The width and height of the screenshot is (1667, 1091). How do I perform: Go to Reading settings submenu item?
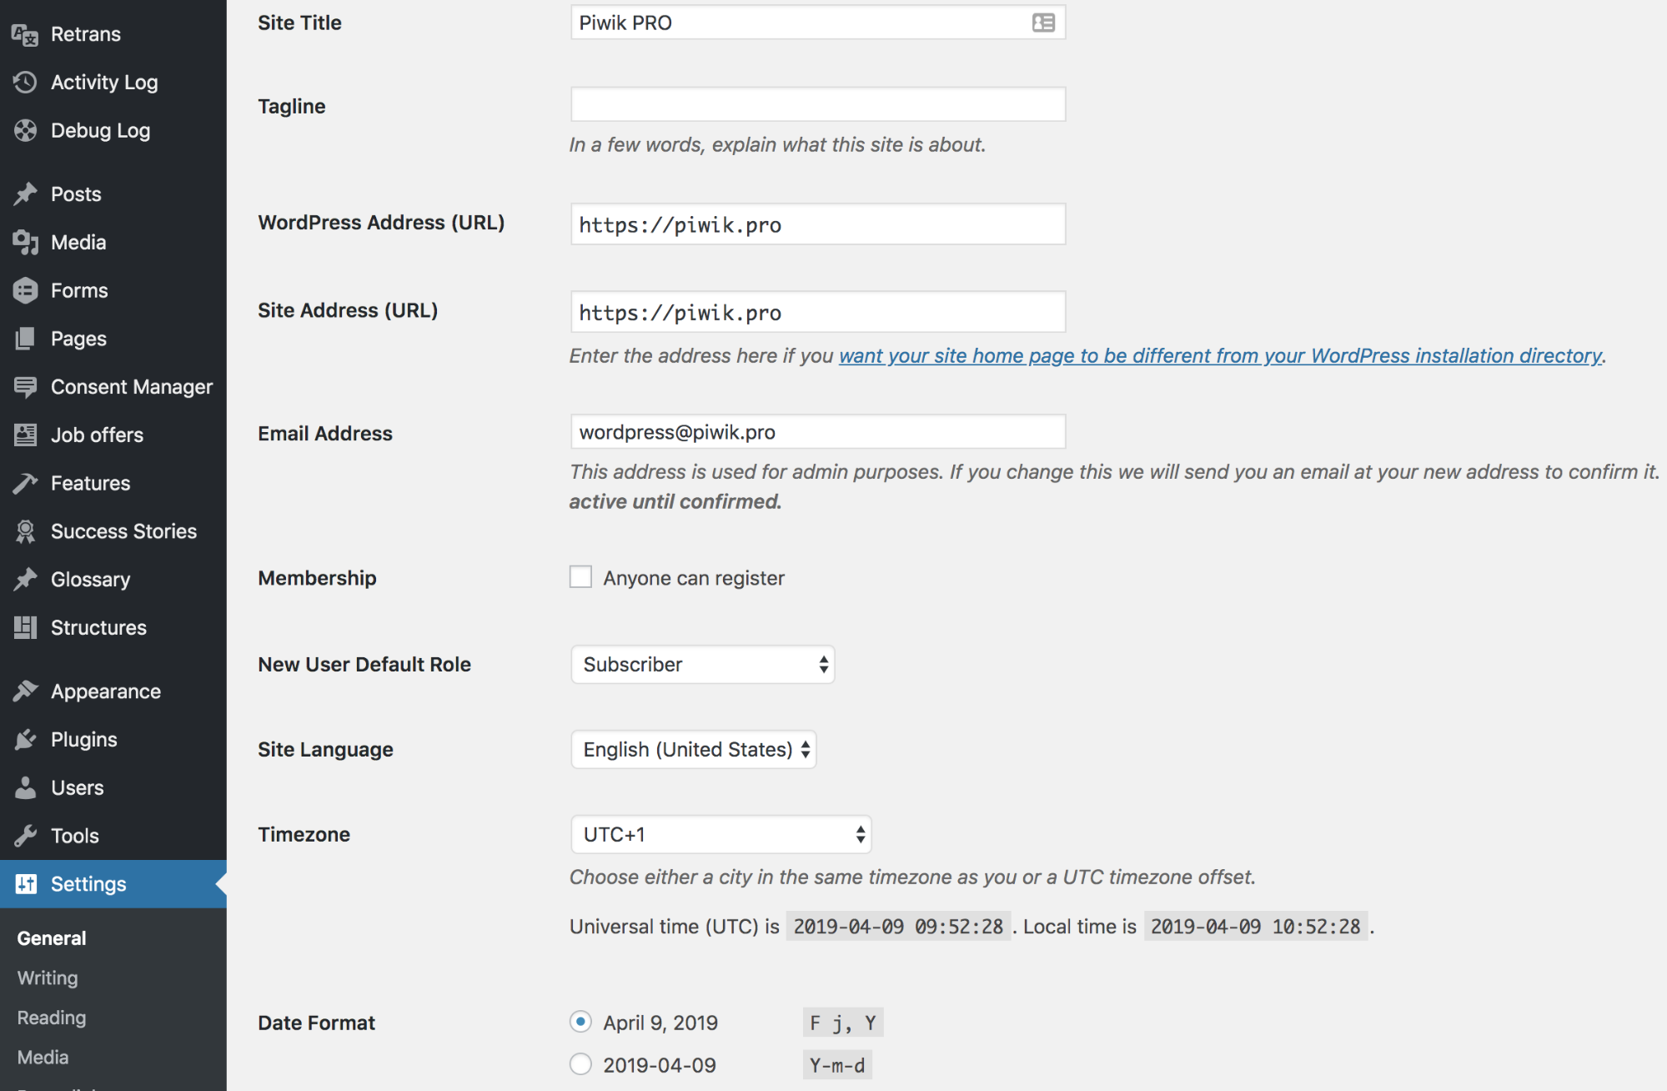coord(52,1018)
